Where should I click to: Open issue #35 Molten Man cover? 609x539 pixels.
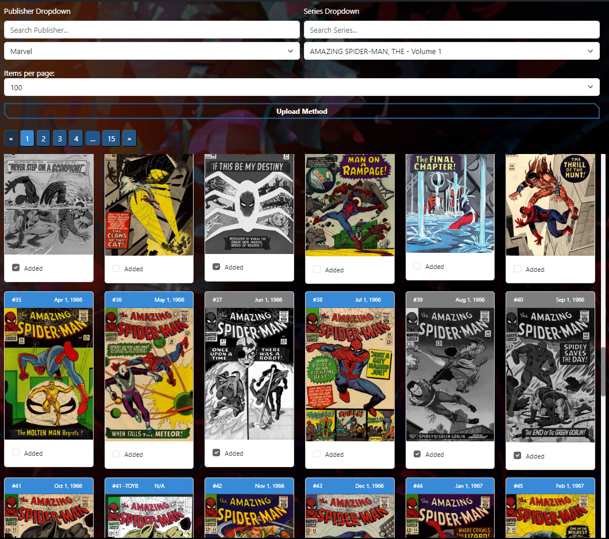[x=49, y=374]
